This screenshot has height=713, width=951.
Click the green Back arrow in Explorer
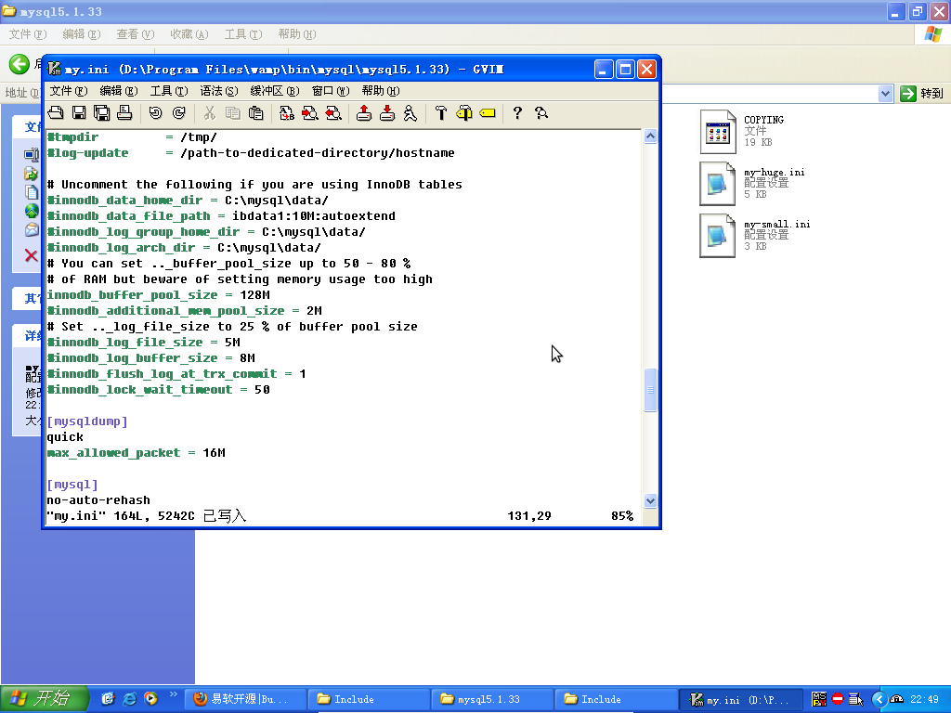20,64
